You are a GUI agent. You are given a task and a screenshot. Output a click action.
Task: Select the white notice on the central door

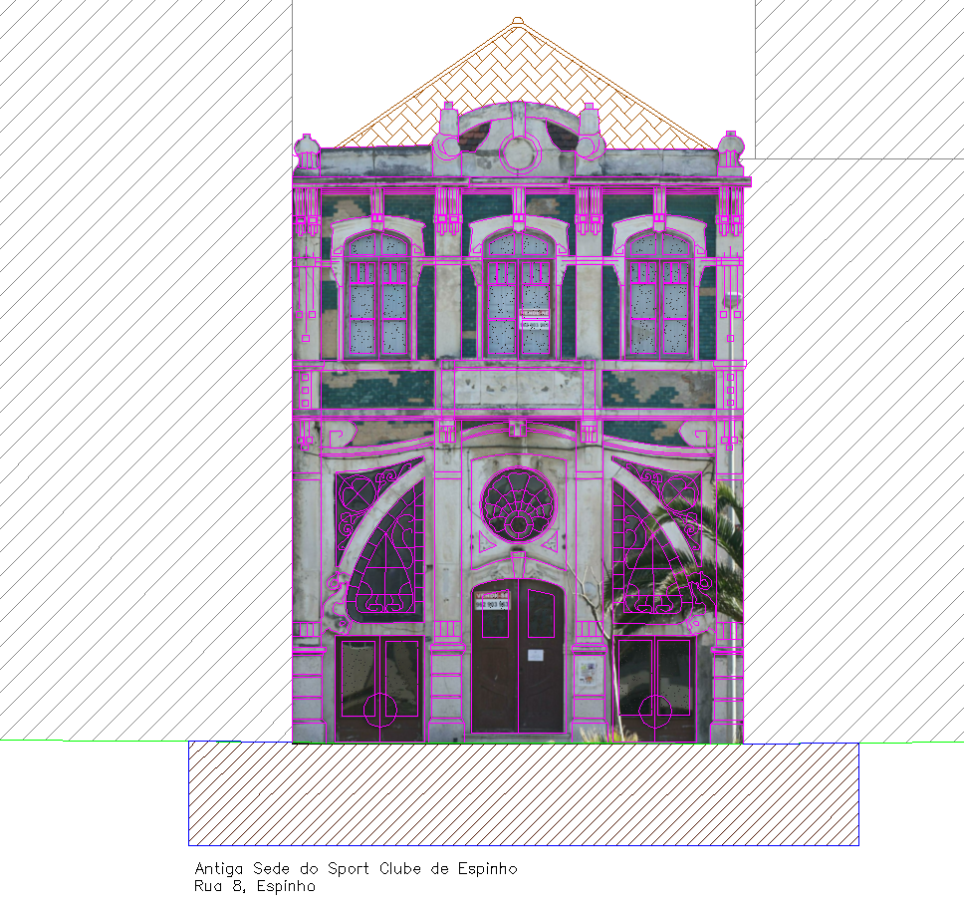[x=536, y=655]
